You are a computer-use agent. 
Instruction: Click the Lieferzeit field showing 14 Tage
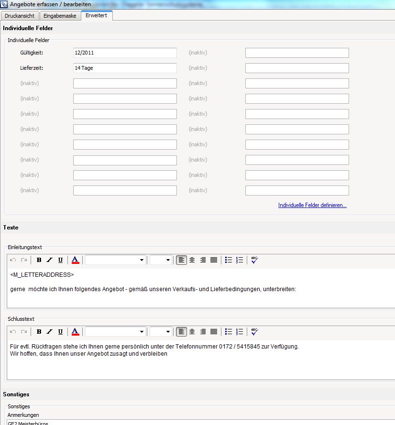tap(125, 68)
